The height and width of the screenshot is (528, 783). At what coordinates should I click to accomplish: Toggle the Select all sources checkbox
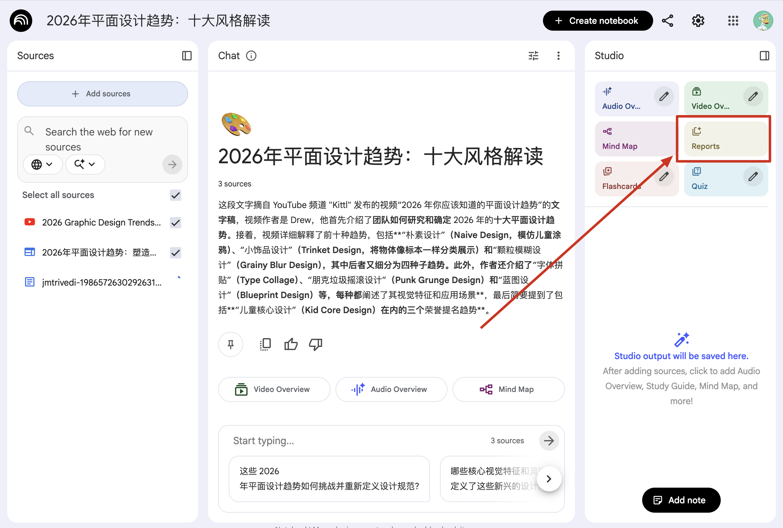point(176,195)
